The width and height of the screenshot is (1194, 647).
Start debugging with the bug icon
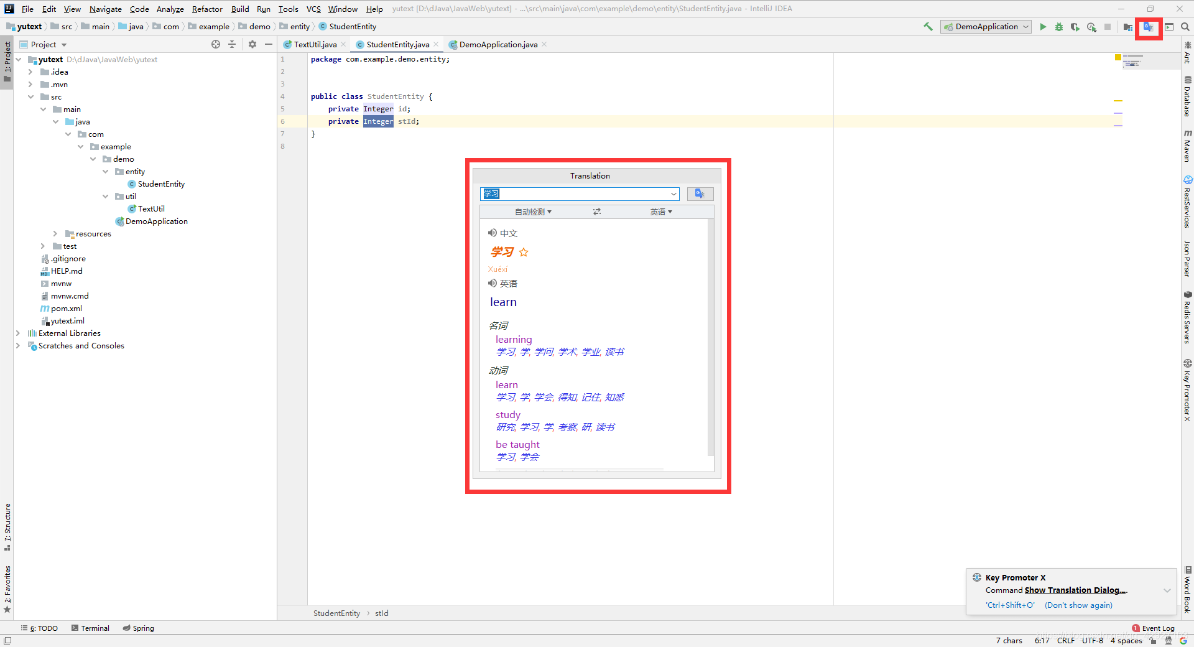pyautogui.click(x=1059, y=27)
